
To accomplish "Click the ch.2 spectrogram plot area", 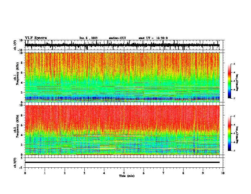I will click(122, 130).
